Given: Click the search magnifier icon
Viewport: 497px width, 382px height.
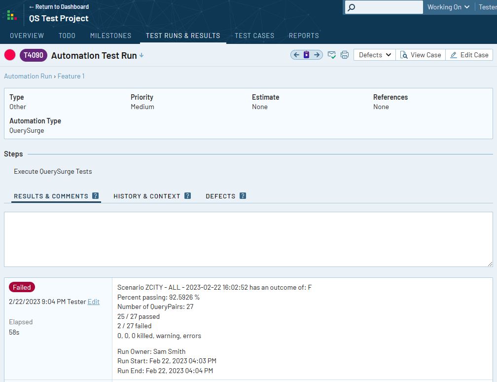Looking at the screenshot, I should [351, 7].
